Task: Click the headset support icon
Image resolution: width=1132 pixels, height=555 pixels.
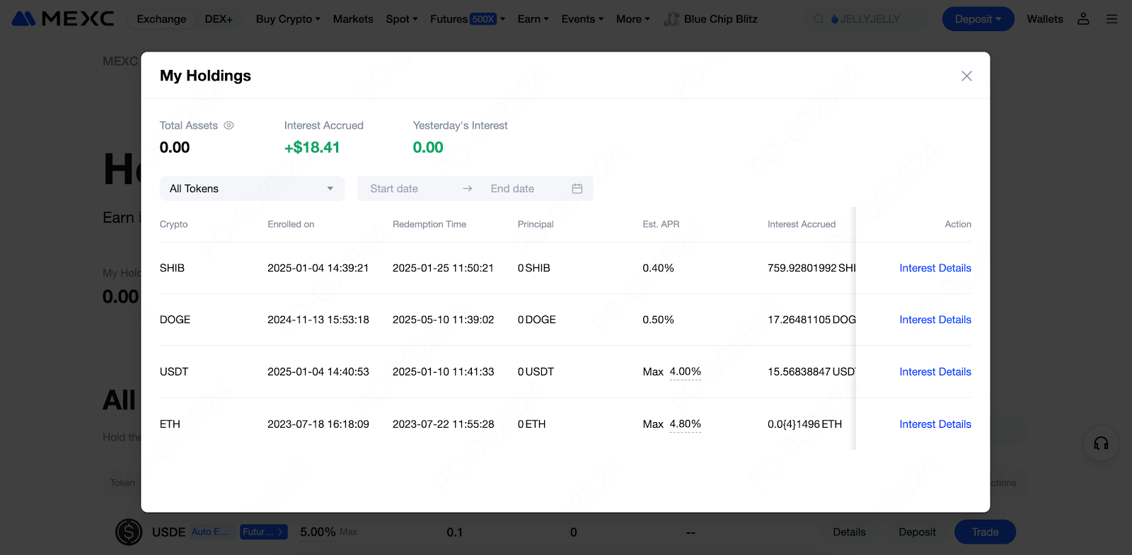Action: (x=1101, y=443)
